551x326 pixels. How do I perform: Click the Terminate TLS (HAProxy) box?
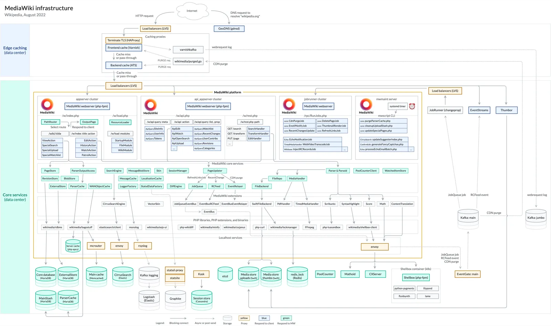[x=124, y=40]
